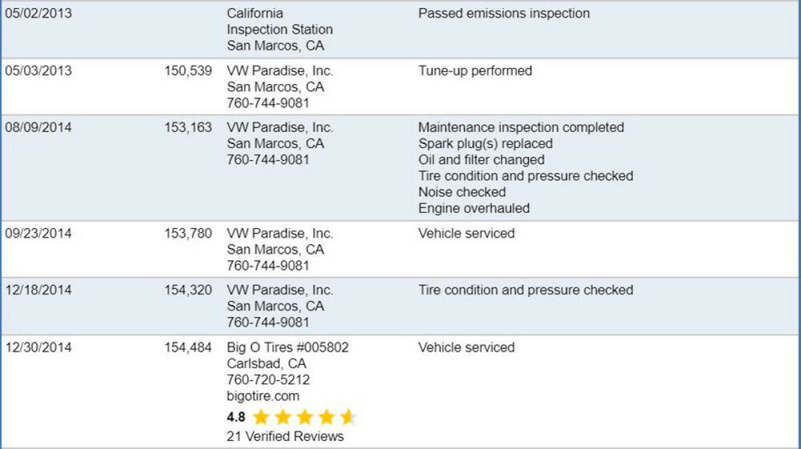Click the second gold rating star
This screenshot has width=801, height=449.
coord(283,418)
